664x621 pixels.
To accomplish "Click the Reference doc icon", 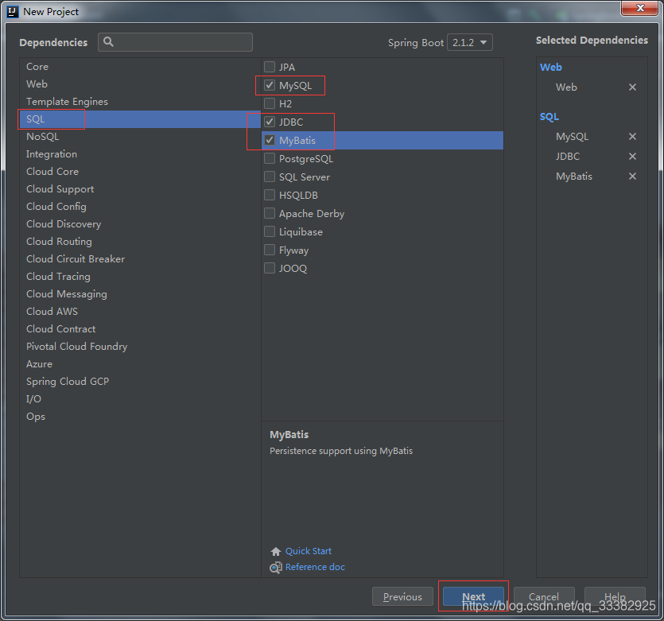I will pos(276,567).
